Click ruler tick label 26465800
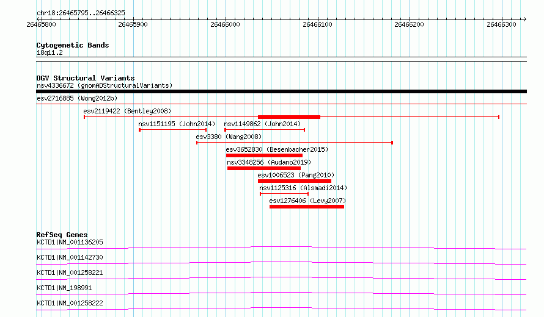This screenshot has height=317, width=544. [x=41, y=24]
